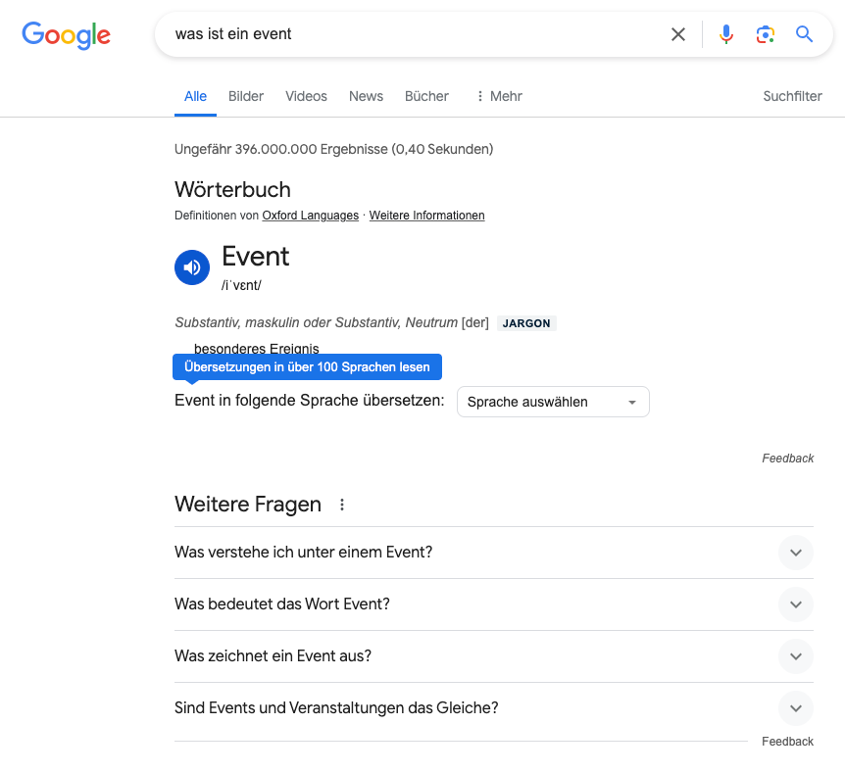Open Weitere Informationen about the dictionary
Viewport: 845px width, 773px height.
[426, 216]
